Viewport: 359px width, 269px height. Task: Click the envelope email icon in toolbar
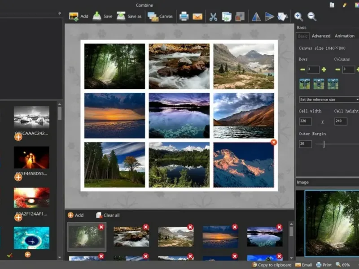(x=197, y=17)
